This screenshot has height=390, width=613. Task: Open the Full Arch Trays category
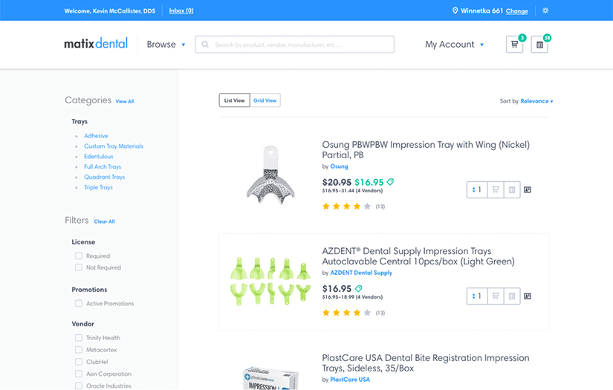(103, 167)
